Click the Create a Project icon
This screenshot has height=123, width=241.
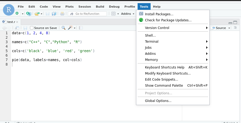[29, 14]
